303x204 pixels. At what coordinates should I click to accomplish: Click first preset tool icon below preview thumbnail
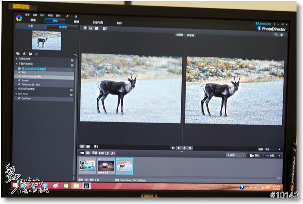(18, 54)
